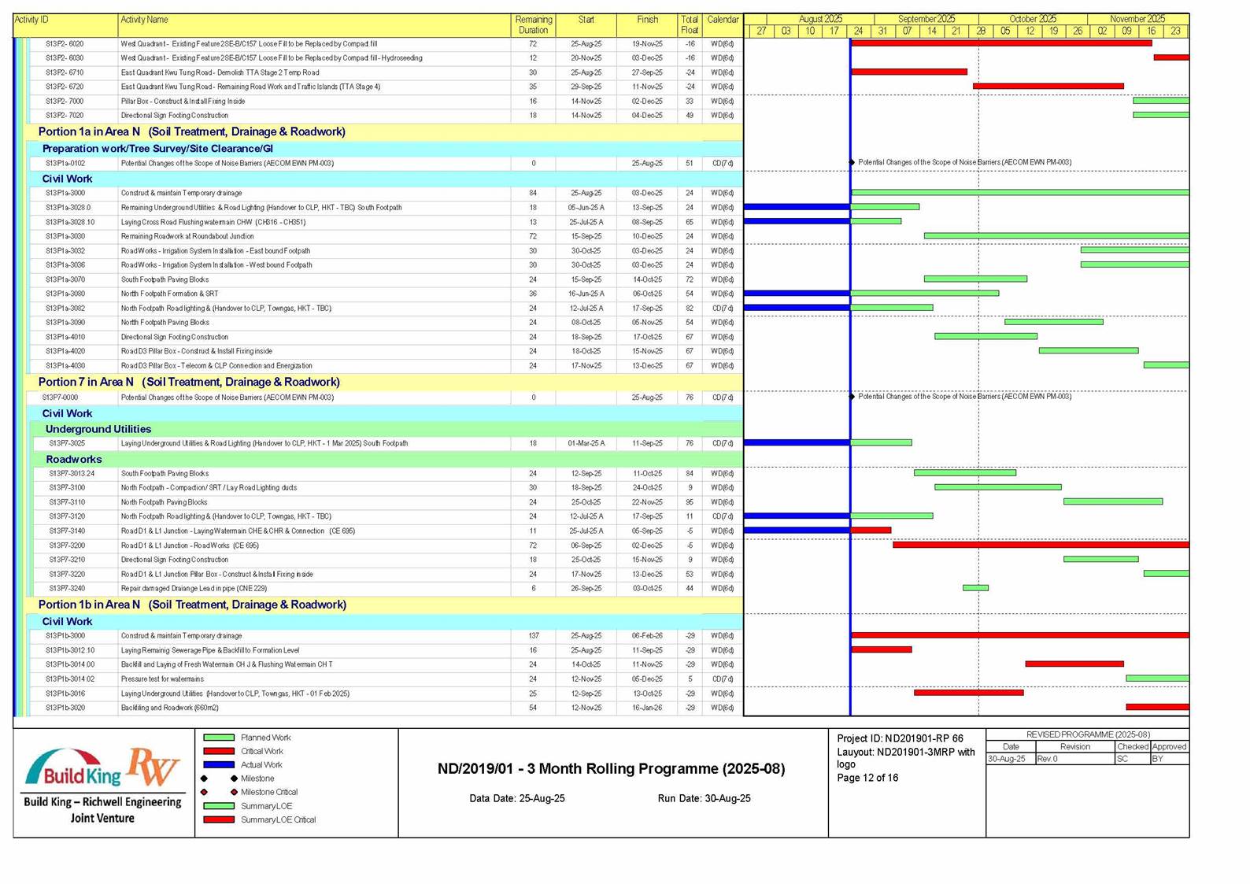Screen dimensions: 1250x884
Task: Click the week 23 cell in the timescale
Action: pyautogui.click(x=1175, y=31)
